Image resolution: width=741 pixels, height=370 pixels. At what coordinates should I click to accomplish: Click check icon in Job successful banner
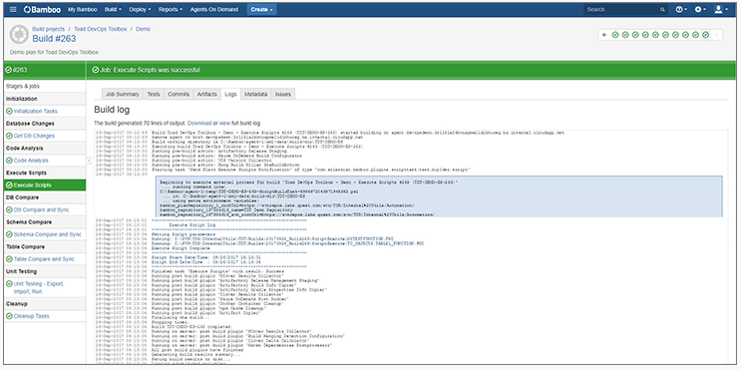pyautogui.click(x=95, y=70)
